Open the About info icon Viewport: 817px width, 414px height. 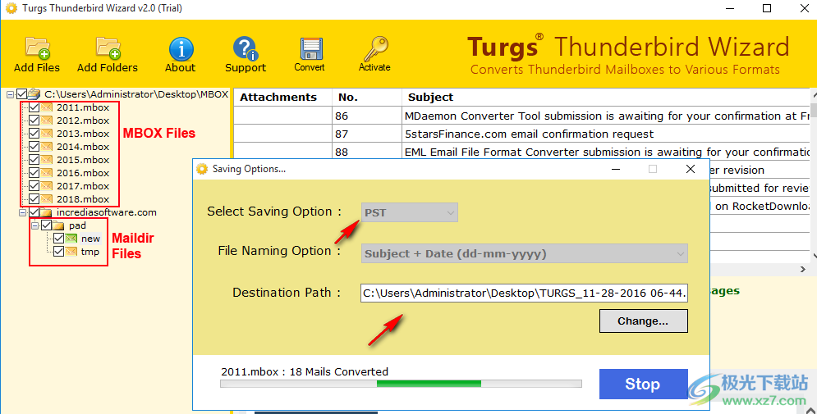[x=181, y=49]
